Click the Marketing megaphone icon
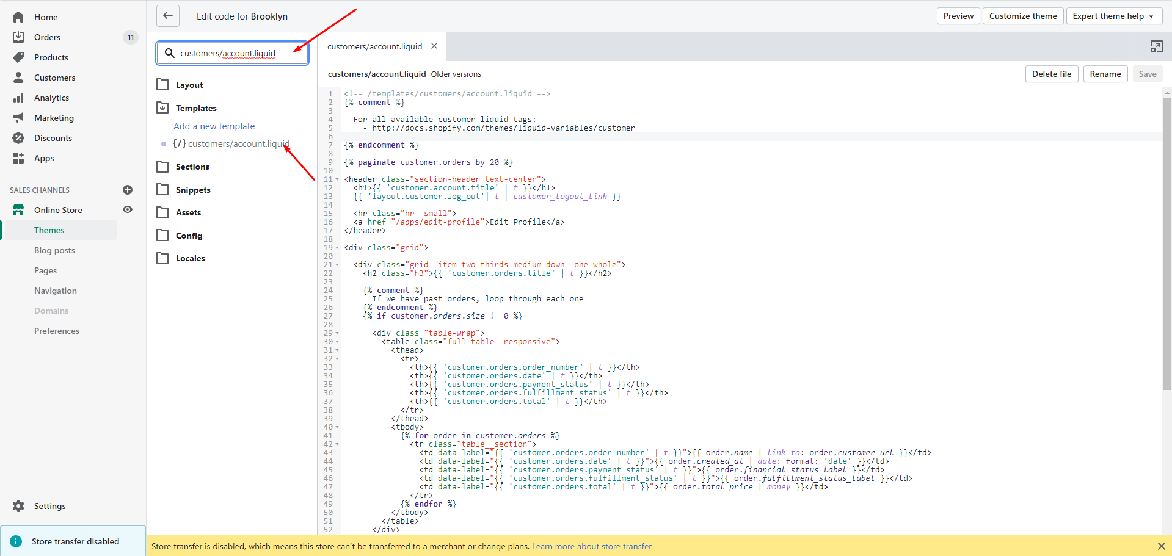1172x556 pixels. (18, 118)
